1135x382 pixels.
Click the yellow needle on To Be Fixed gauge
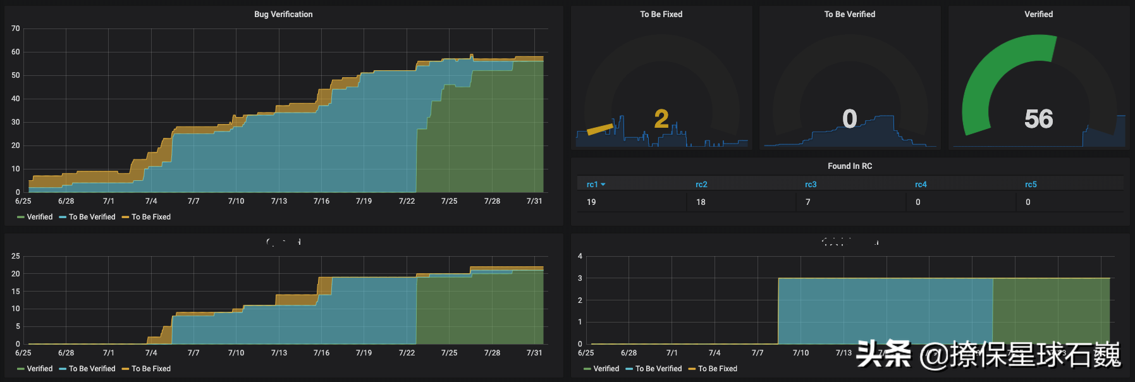599,129
